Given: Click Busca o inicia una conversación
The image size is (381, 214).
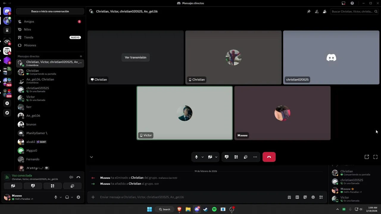Looking at the screenshot, I should pos(50,11).
